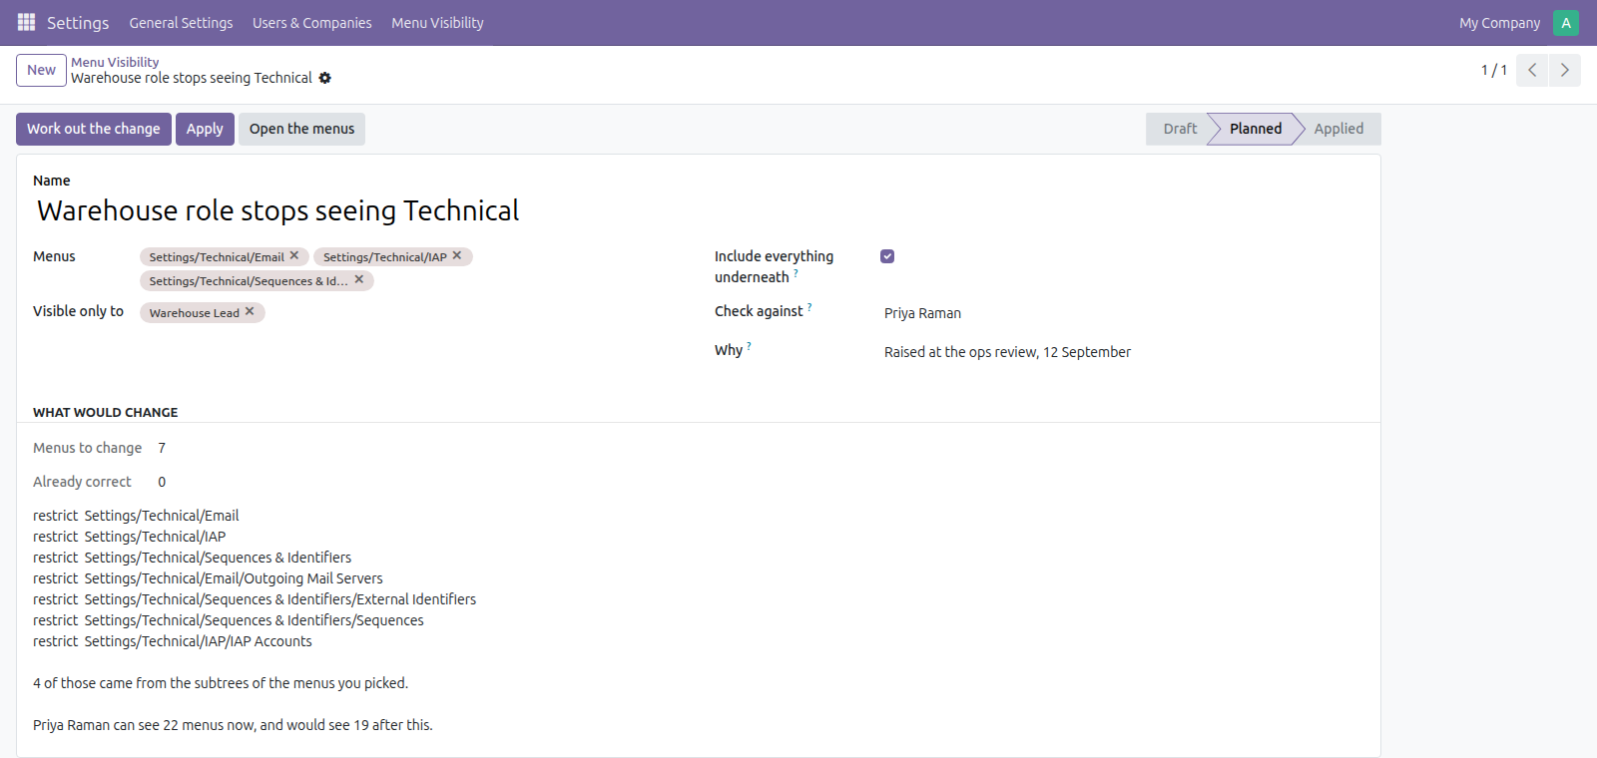This screenshot has width=1597, height=758.
Task: Click the Settings app title
Action: 78,23
